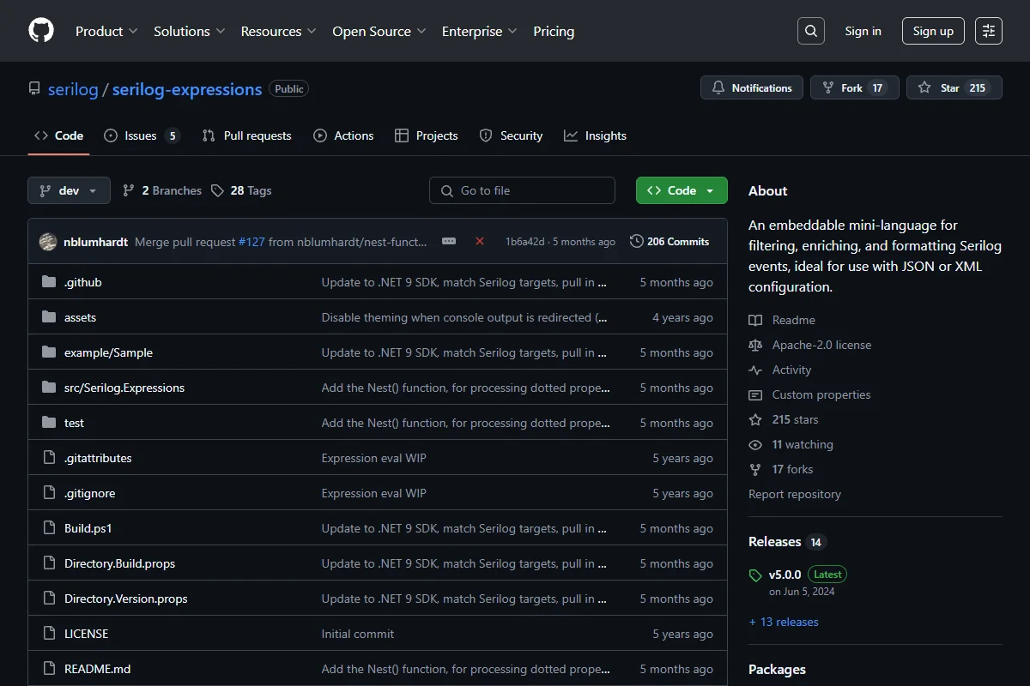Expand the Product menu in header
1030x686 pixels.
pos(106,31)
